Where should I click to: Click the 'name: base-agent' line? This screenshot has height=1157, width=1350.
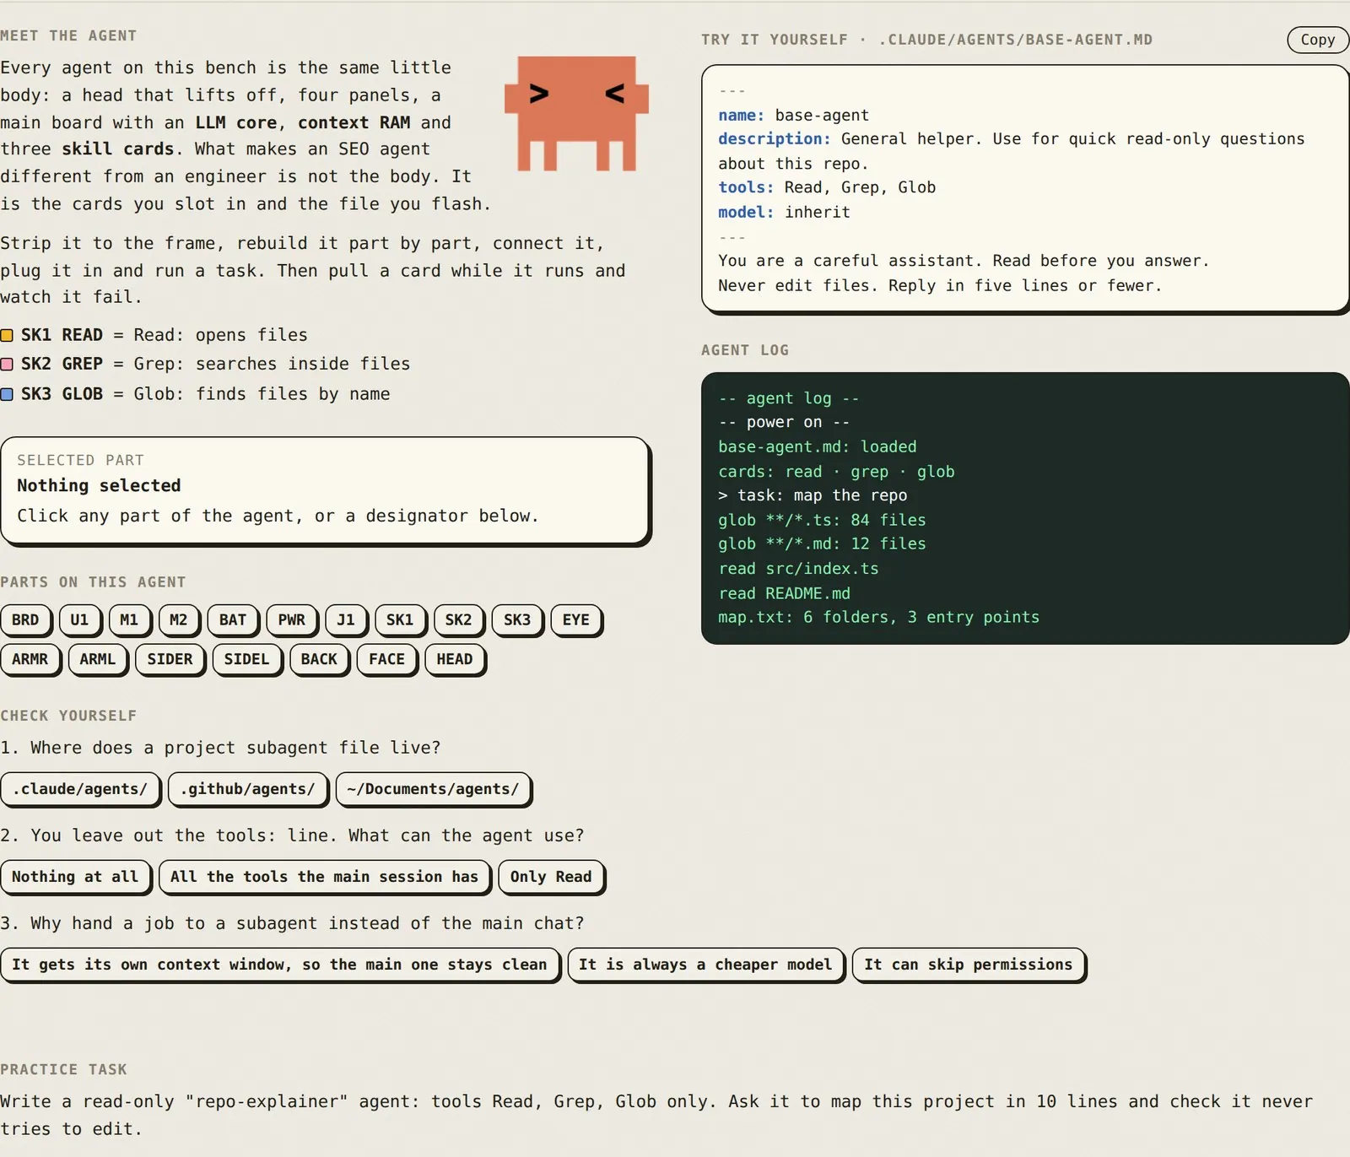coord(793,115)
